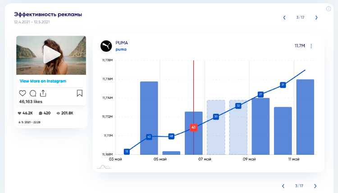Go to previous ad with top arrow

point(284,18)
